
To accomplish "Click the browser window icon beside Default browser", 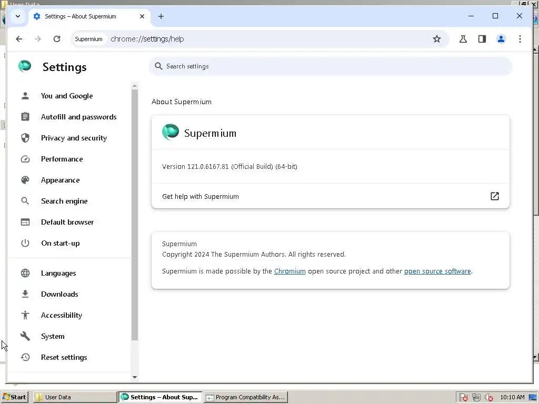I will click(25, 222).
